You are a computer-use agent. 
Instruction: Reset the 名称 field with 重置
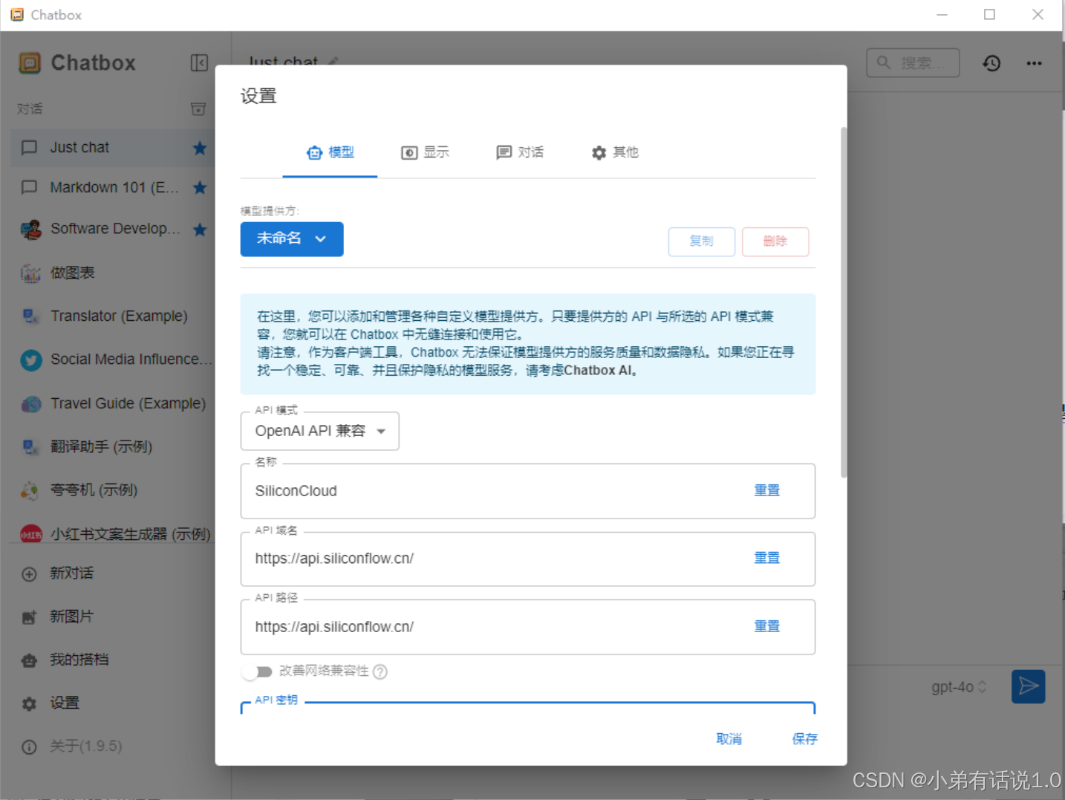coord(767,490)
